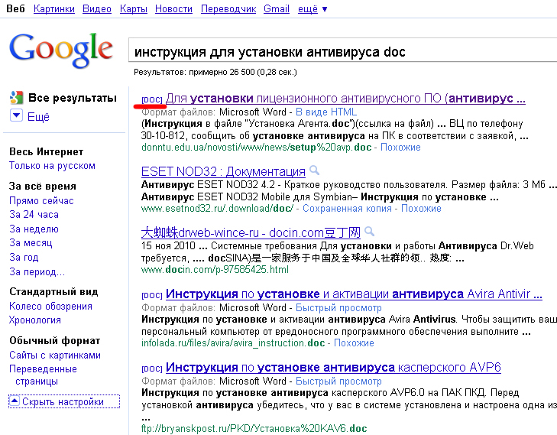Click the Google logo

point(61,50)
